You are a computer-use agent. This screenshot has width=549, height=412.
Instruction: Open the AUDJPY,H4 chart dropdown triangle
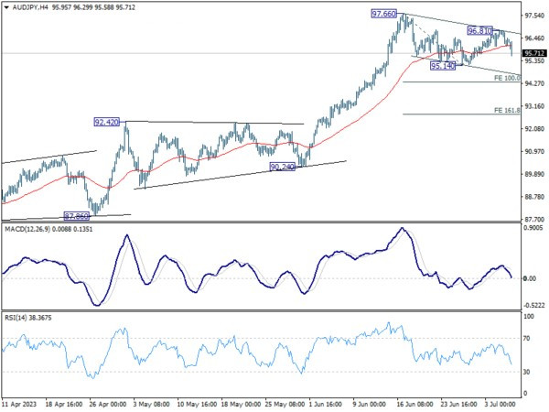6,7
